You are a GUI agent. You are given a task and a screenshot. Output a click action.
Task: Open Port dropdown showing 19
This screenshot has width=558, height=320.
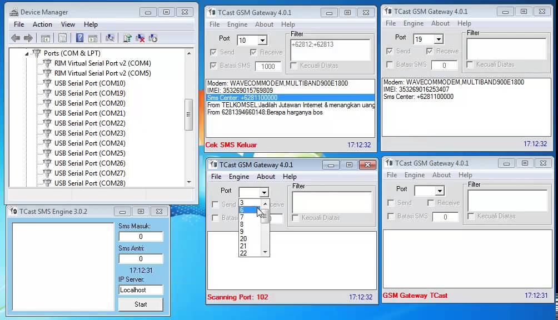tap(439, 39)
